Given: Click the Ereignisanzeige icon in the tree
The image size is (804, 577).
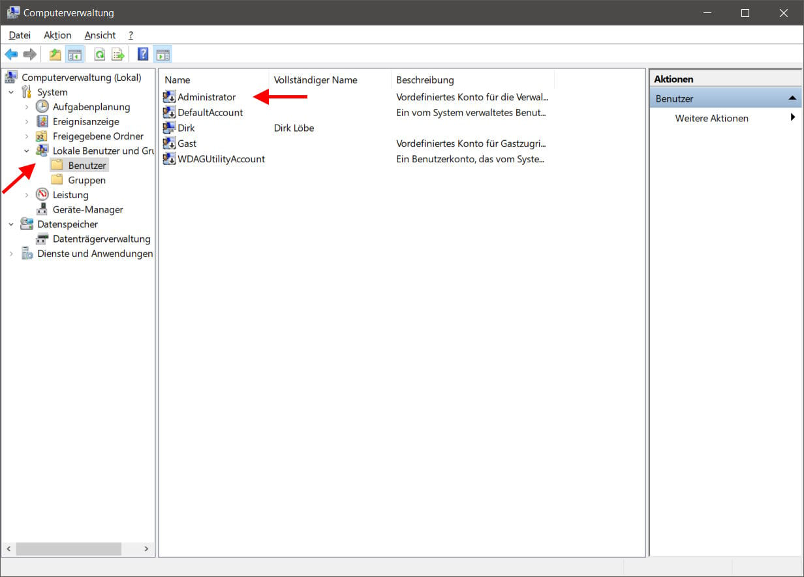Looking at the screenshot, I should (x=42, y=121).
